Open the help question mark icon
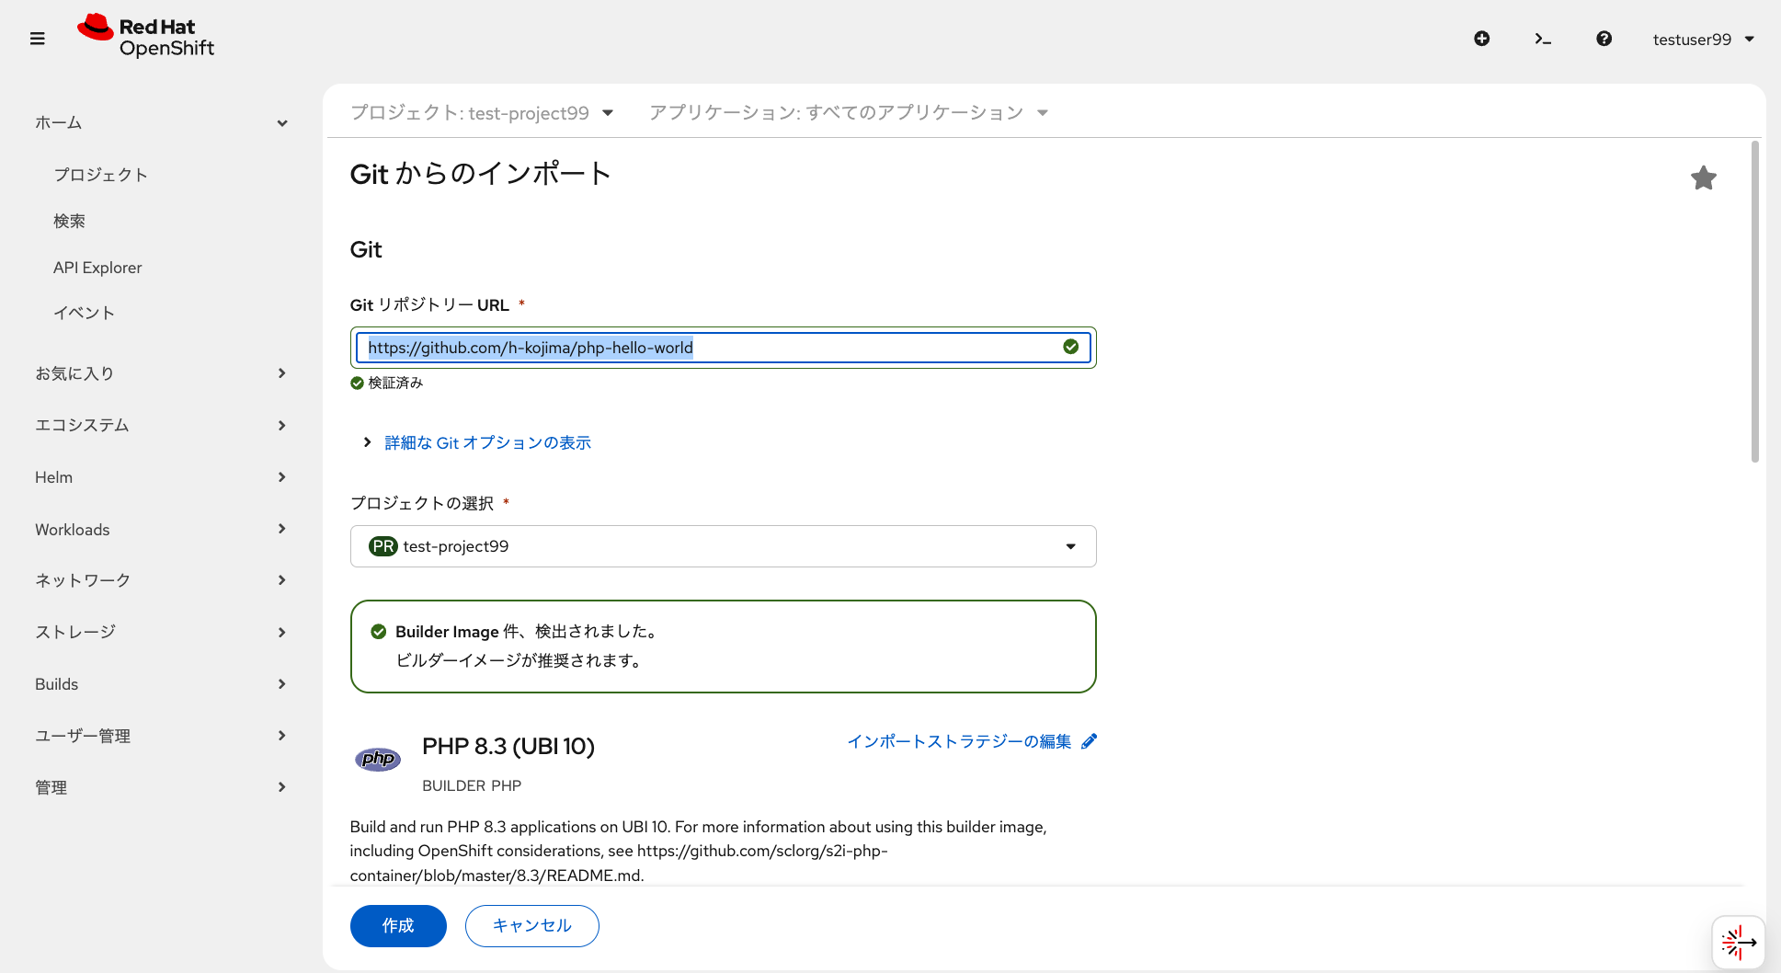Viewport: 1781px width, 973px height. pos(1604,39)
